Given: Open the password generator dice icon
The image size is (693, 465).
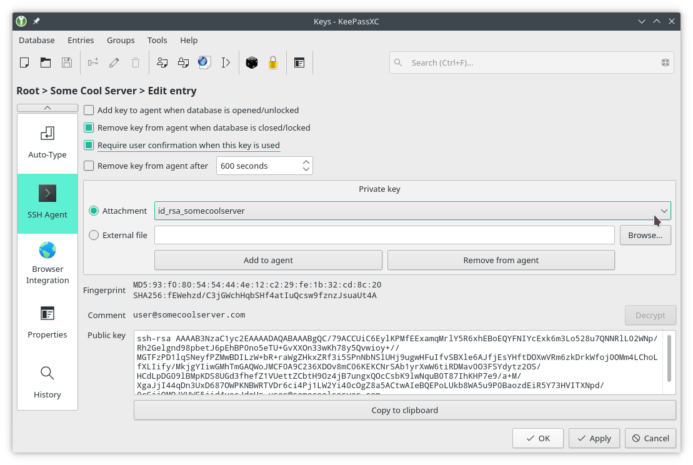Looking at the screenshot, I should click(x=252, y=62).
